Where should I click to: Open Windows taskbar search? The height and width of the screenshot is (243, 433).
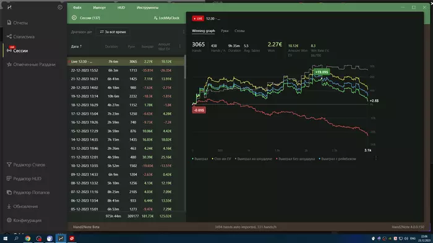click(16, 238)
